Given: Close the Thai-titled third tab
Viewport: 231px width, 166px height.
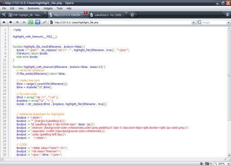Looking at the screenshot, I should [x=126, y=13].
